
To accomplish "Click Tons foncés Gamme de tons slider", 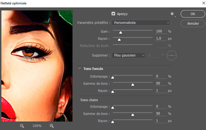I will click(x=132, y=84).
